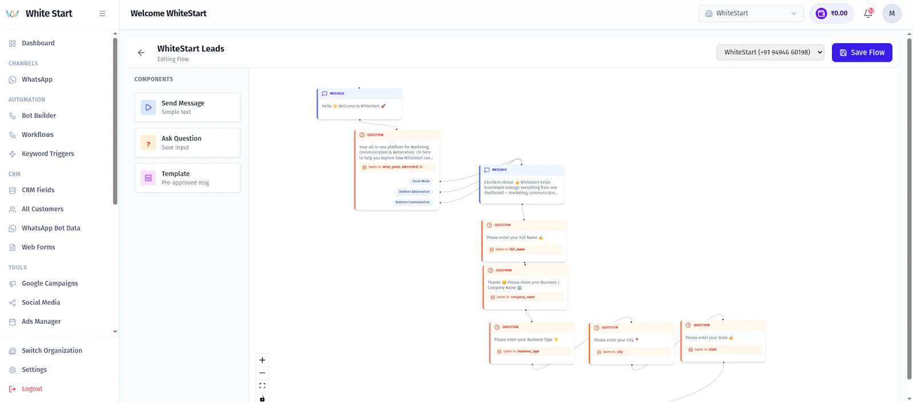Click the Keyword Triggers lightning icon
Screen dimensions: 913x402
(x=13, y=154)
